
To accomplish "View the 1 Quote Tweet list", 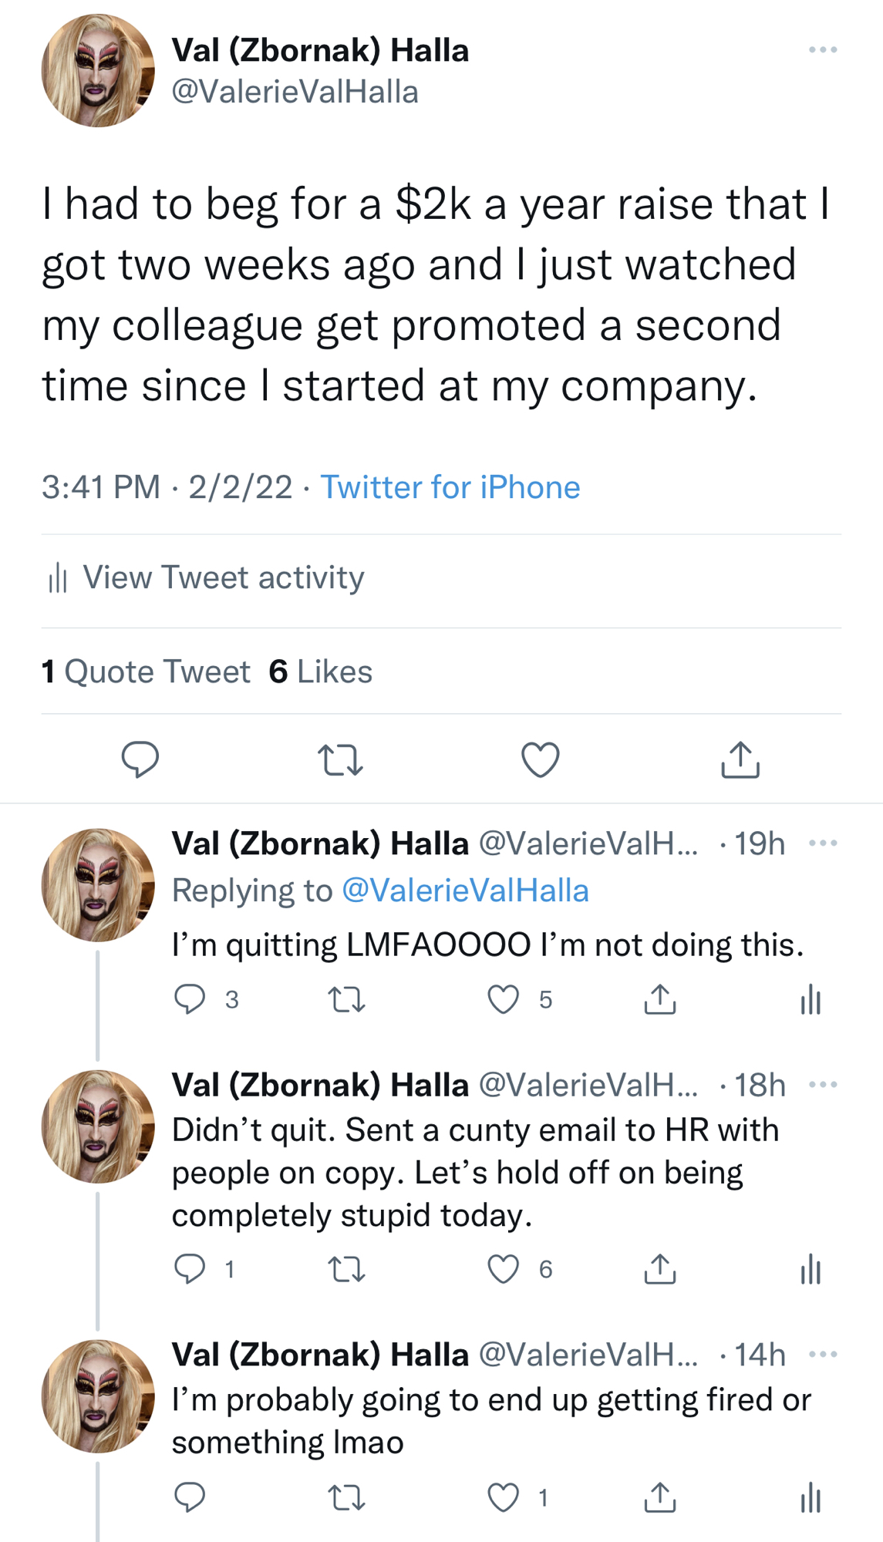I will pyautogui.click(x=146, y=672).
